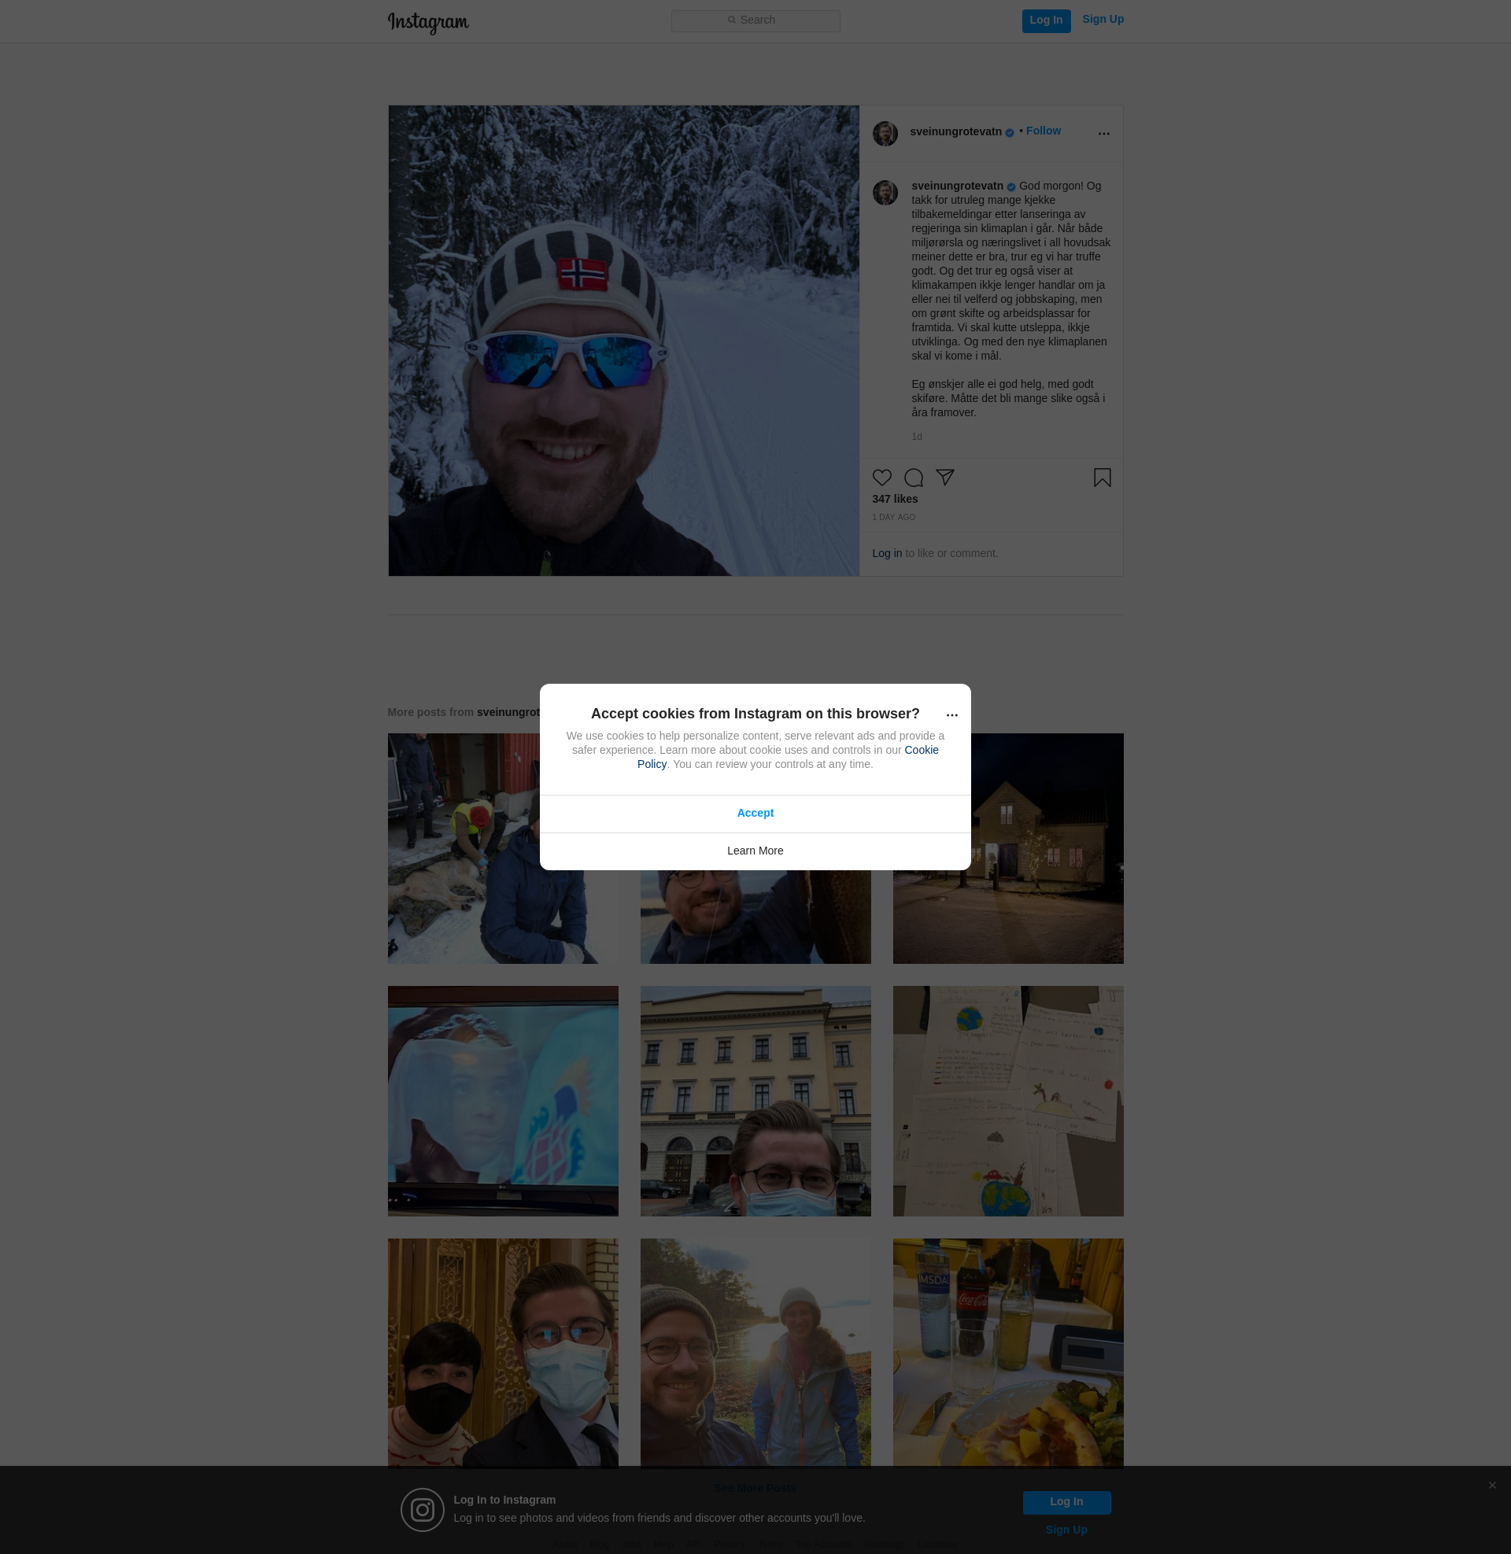The image size is (1511, 1554).
Task: Click the Instagram logo
Action: click(428, 22)
